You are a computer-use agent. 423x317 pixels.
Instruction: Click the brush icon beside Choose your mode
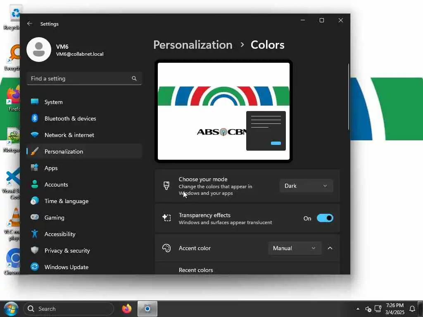tap(166, 186)
